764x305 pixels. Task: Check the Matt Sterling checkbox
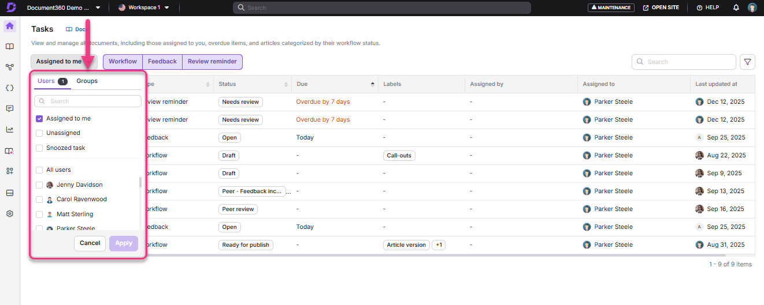39,214
